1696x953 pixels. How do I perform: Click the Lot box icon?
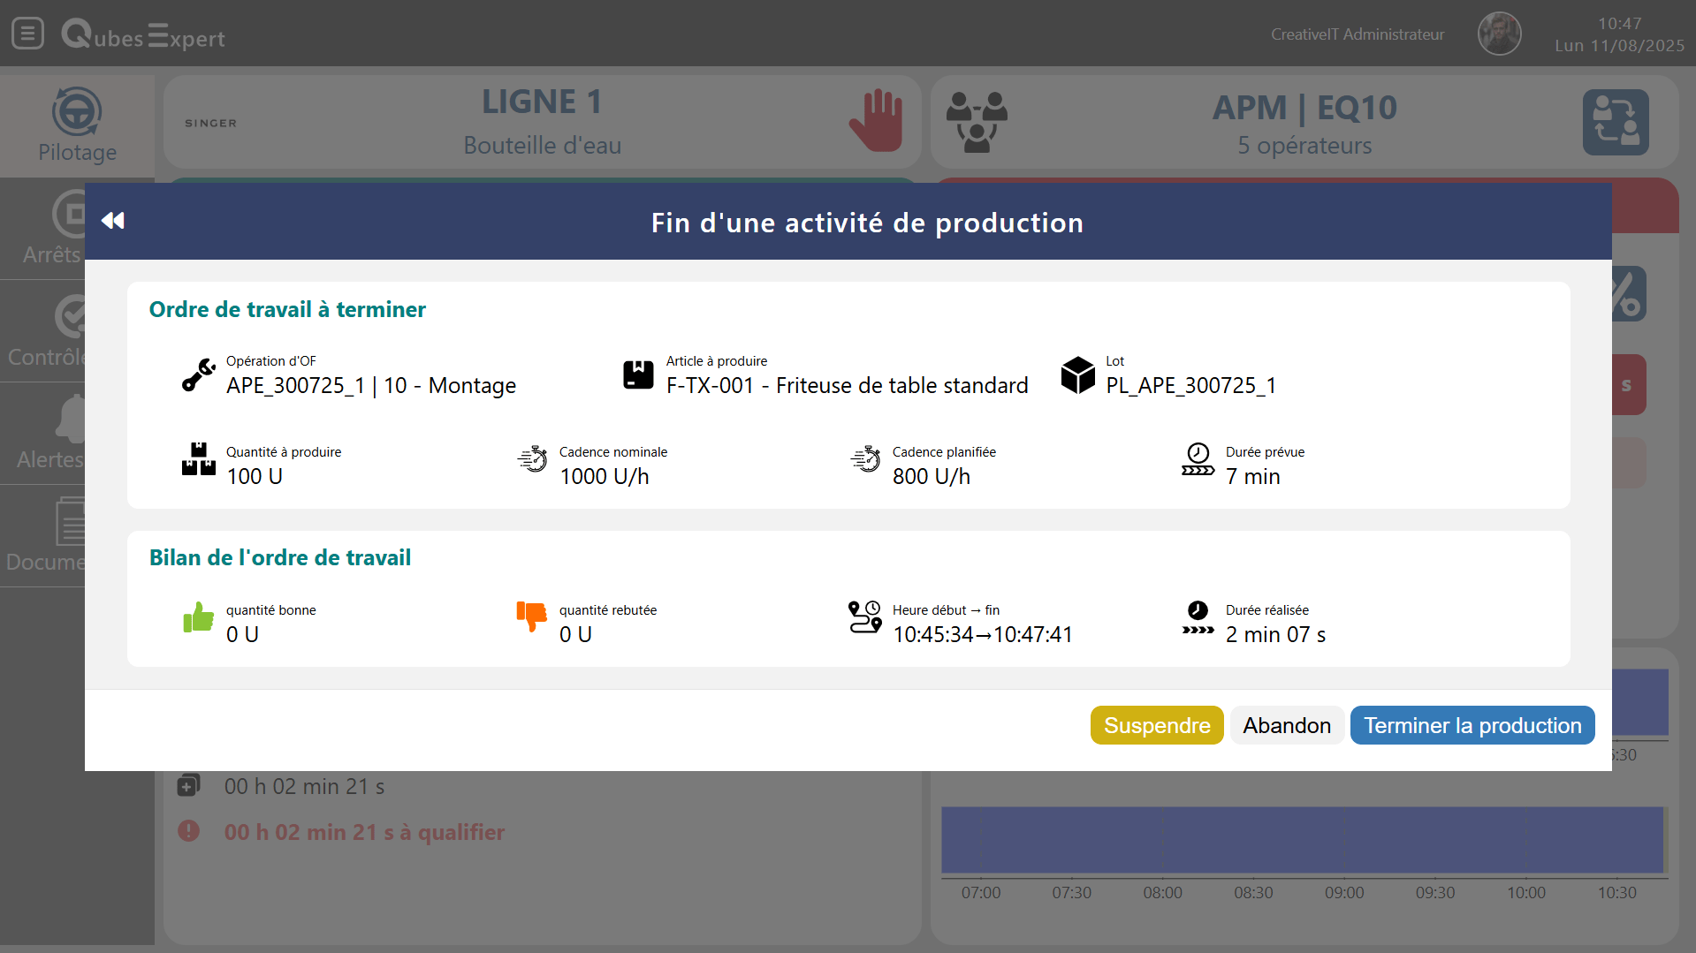tap(1077, 374)
